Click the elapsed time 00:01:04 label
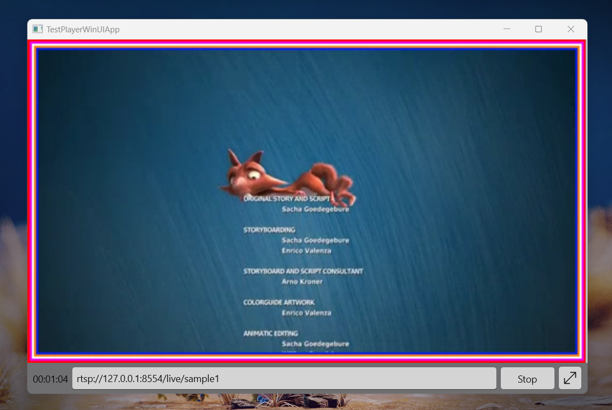This screenshot has height=410, width=612. click(x=50, y=379)
